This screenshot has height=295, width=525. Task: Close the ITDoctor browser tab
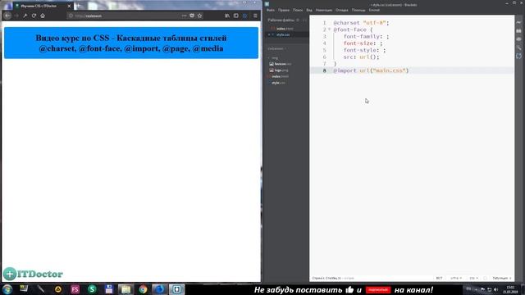pyautogui.click(x=69, y=6)
